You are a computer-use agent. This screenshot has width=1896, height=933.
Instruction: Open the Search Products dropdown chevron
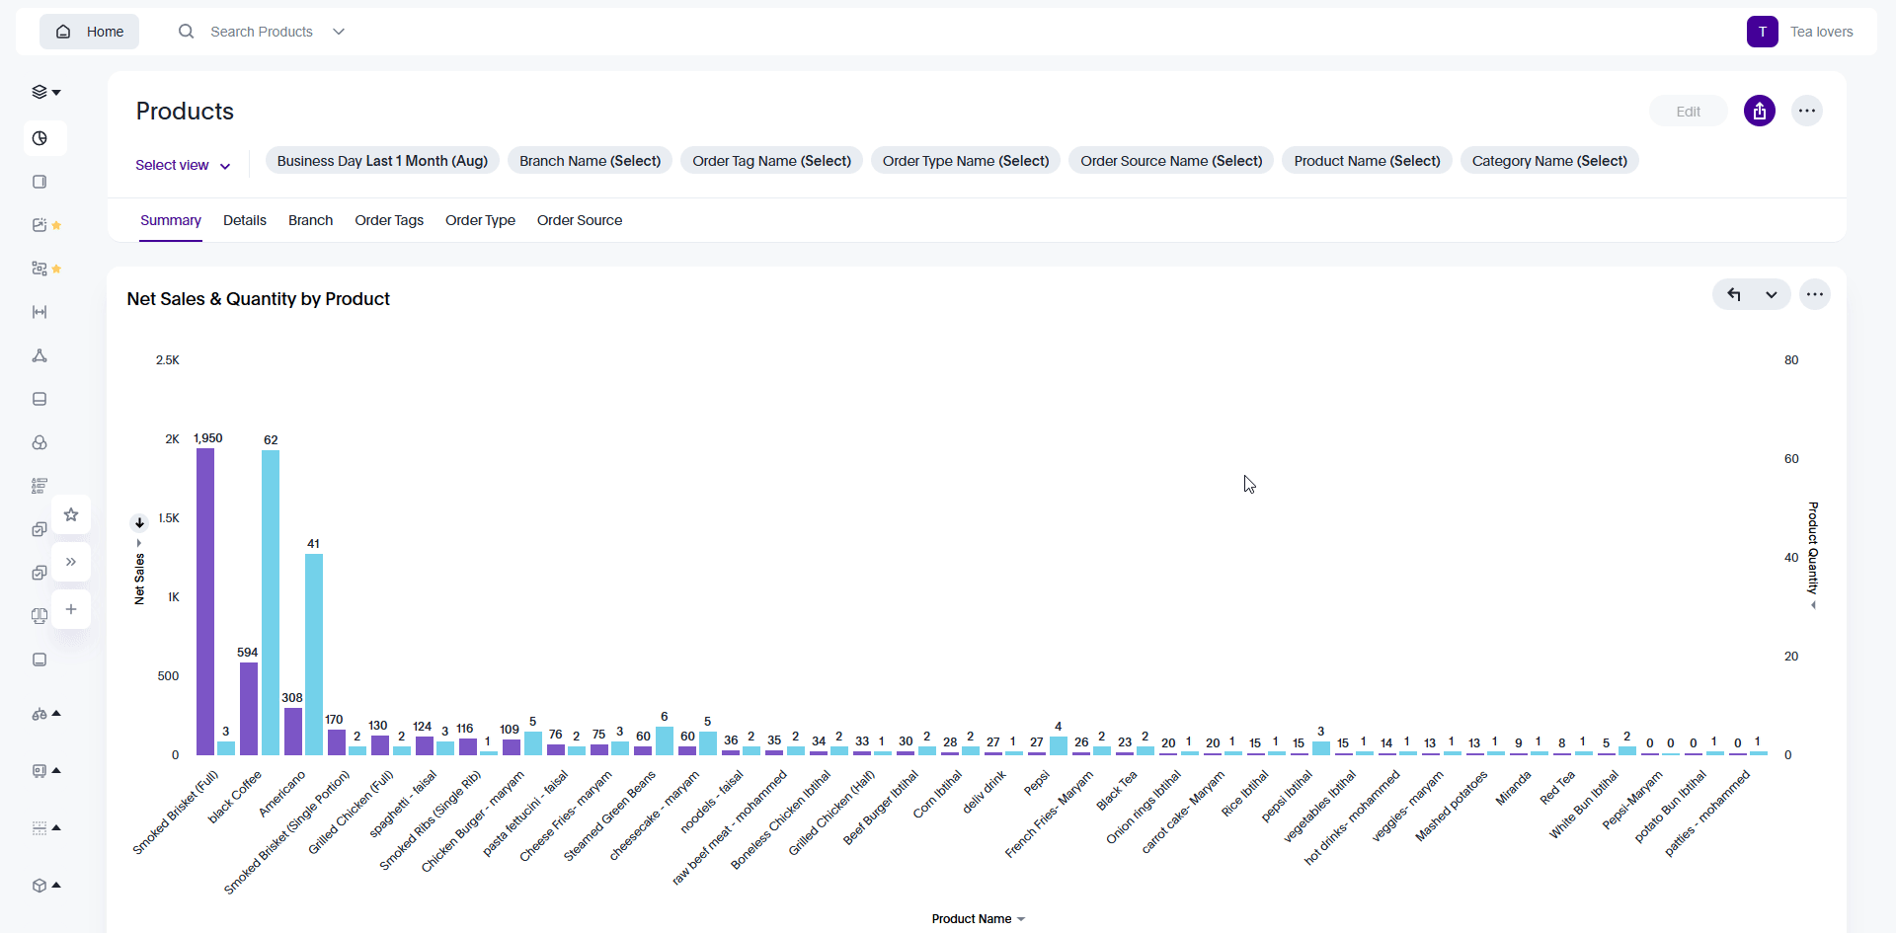click(x=339, y=32)
